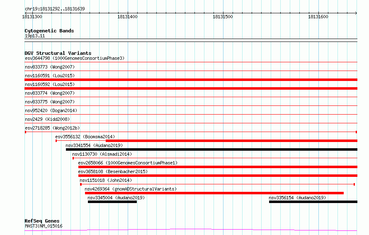Image resolution: width=369 pixels, height=235 pixels.
Task: Click the esv3644798 (1000GenomesConsortiumPhase3) variant label
Action: (x=75, y=58)
